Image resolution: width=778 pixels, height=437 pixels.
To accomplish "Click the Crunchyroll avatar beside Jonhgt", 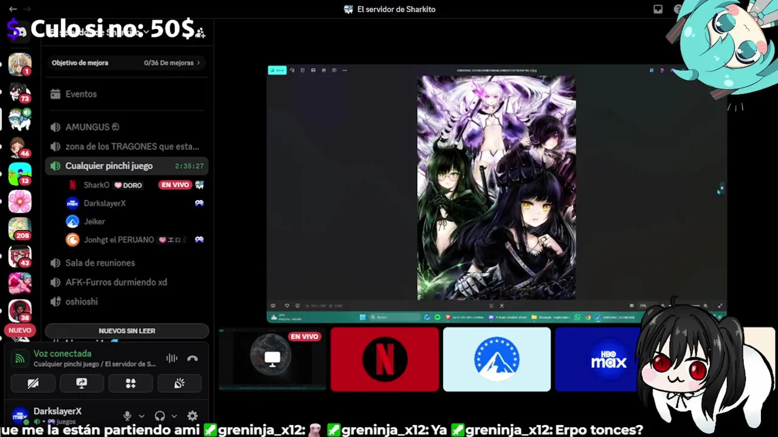I will coord(72,240).
